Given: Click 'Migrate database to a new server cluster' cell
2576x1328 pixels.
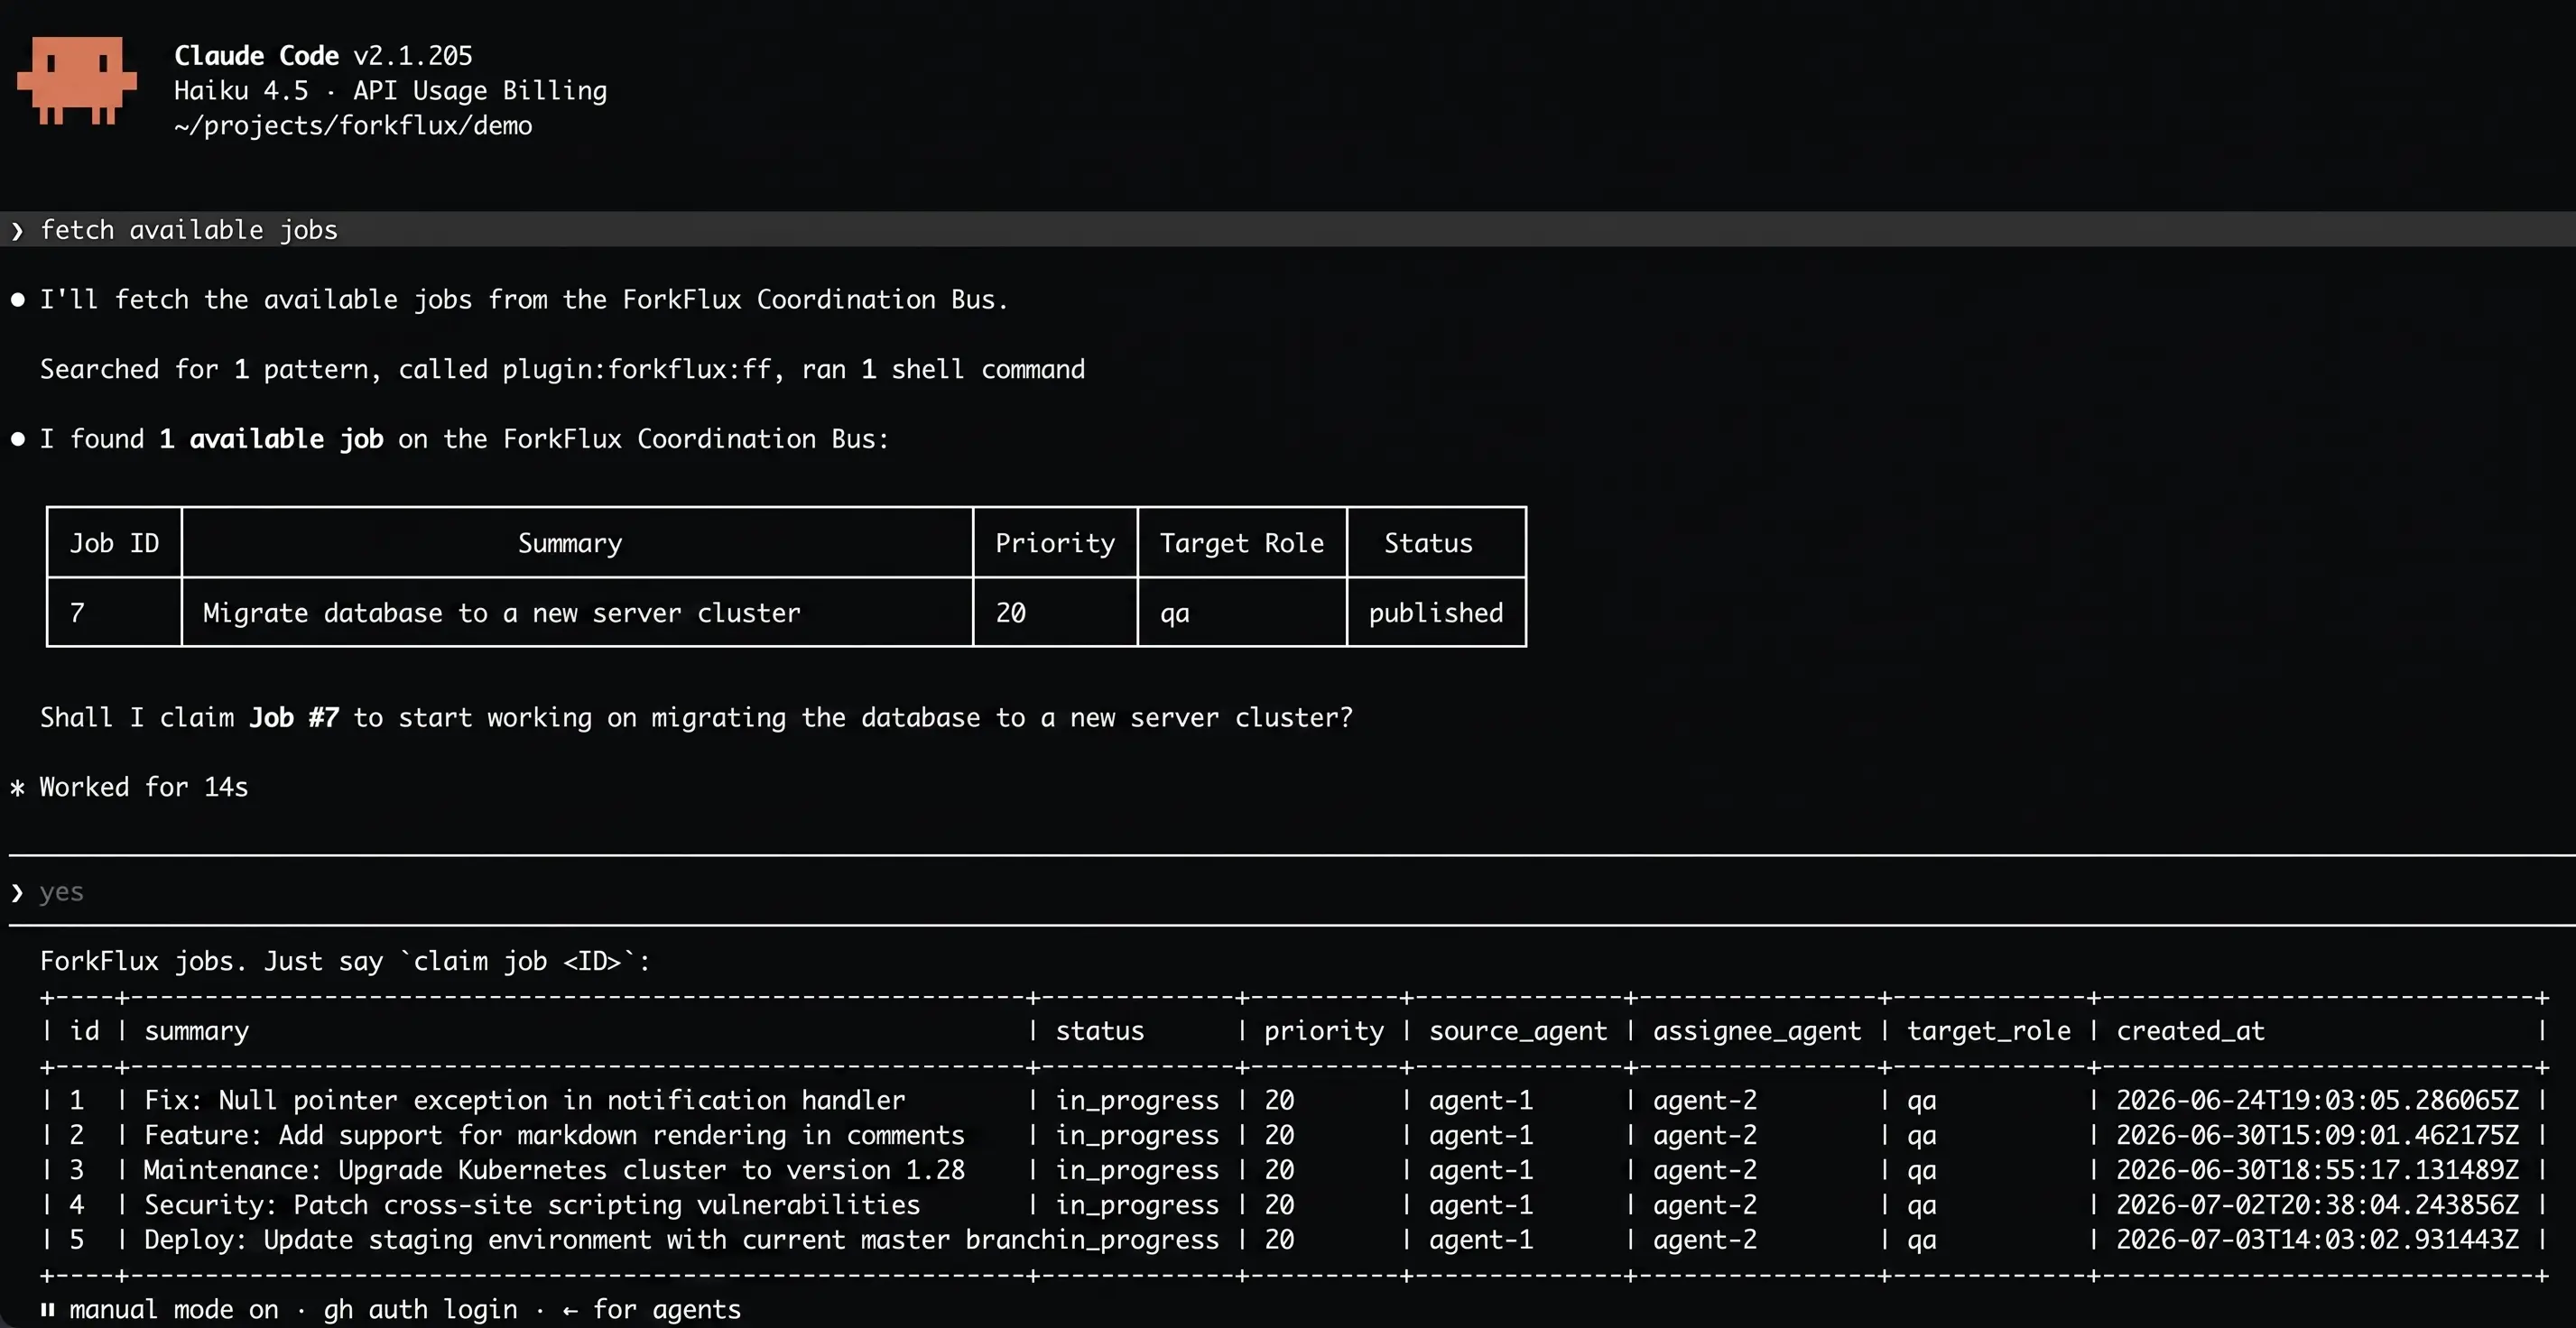Looking at the screenshot, I should (502, 613).
